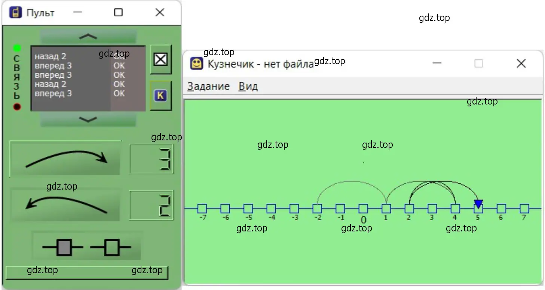
Task: Minimize the Кузнечик window
Action: tap(437, 63)
